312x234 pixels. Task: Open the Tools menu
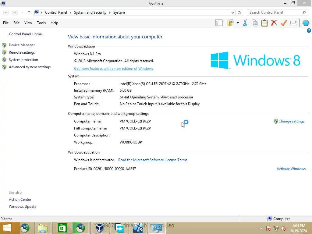tap(41, 23)
